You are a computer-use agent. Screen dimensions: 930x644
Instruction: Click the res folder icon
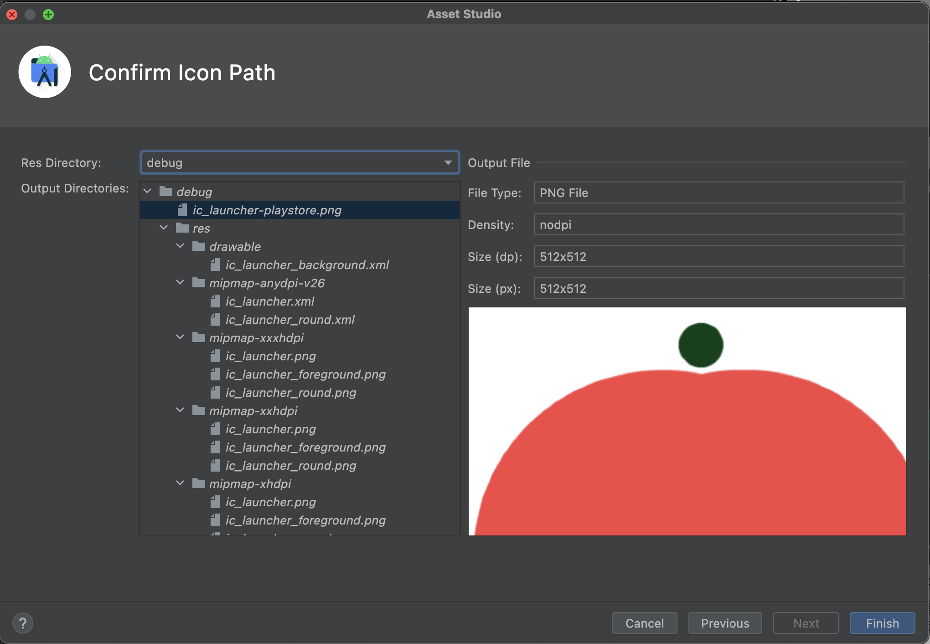(x=182, y=228)
